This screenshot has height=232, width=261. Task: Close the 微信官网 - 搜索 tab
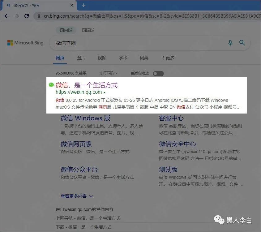pyautogui.click(x=72, y=5)
